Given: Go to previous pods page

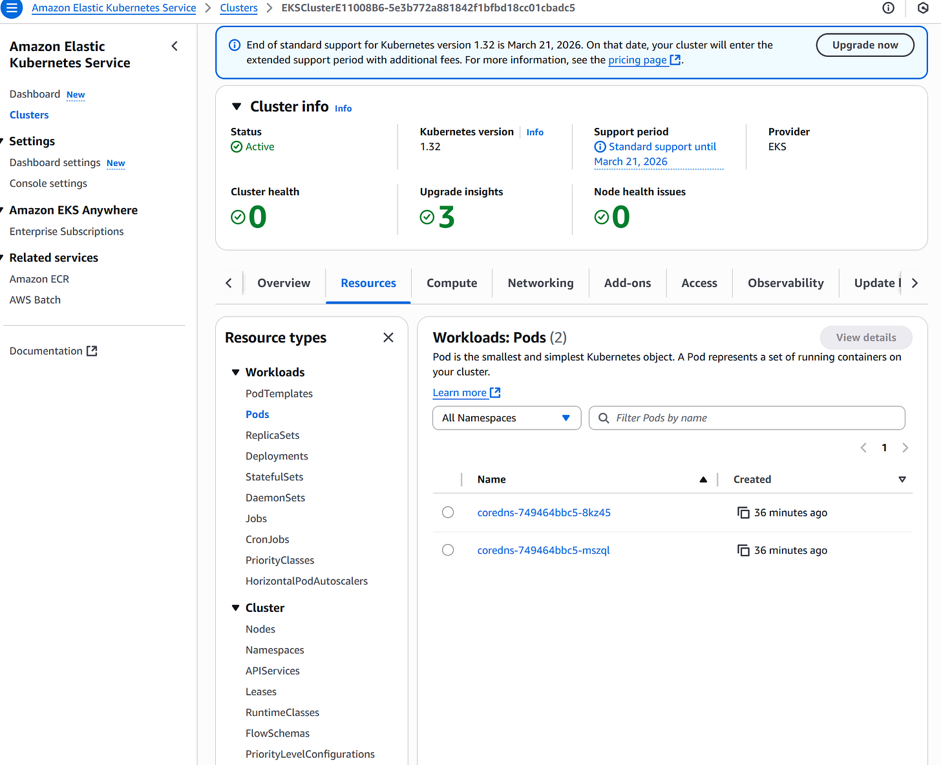Looking at the screenshot, I should tap(863, 448).
